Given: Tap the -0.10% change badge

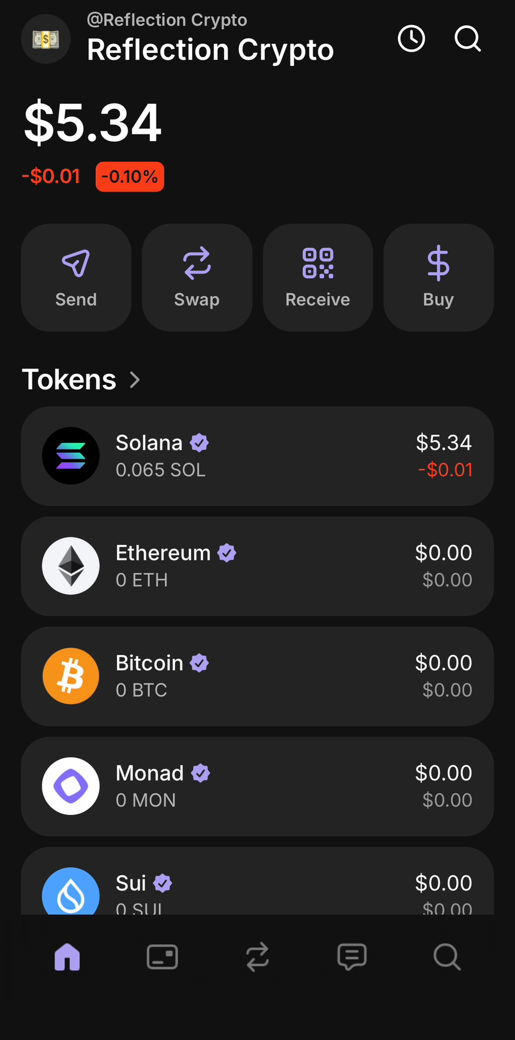Looking at the screenshot, I should click(130, 177).
